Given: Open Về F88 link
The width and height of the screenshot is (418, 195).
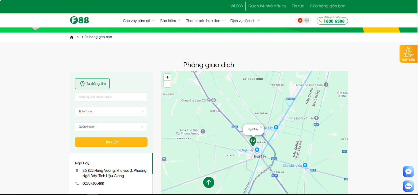Looking at the screenshot, I should (237, 6).
